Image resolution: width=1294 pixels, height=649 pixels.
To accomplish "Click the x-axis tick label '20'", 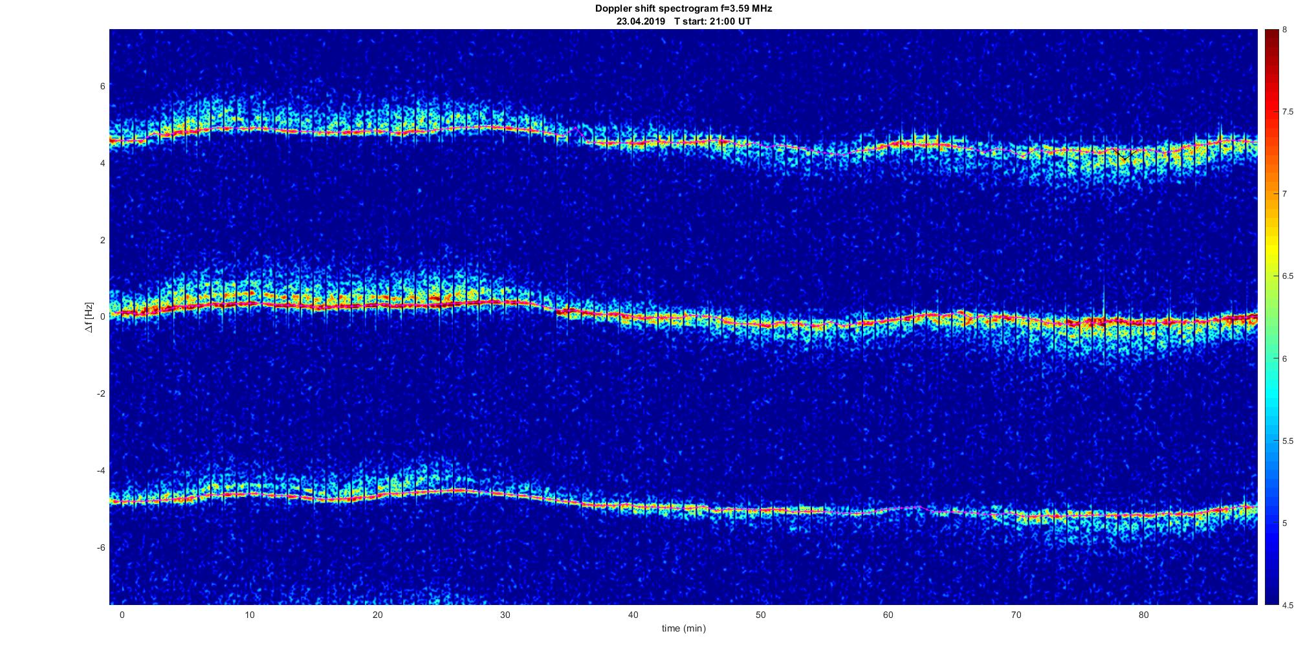I will (x=377, y=615).
